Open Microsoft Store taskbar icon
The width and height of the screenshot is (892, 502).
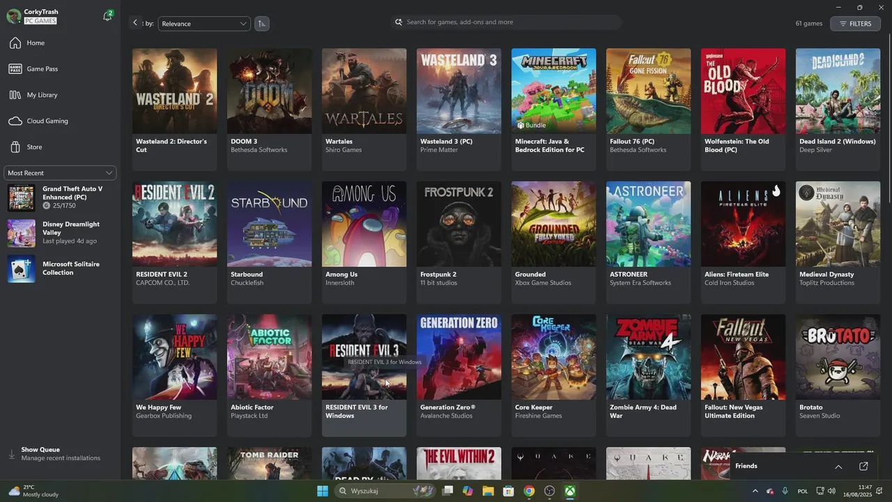[509, 491]
